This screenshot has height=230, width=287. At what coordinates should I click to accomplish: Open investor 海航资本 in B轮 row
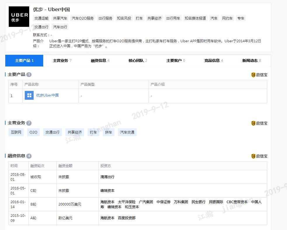pos(107,202)
